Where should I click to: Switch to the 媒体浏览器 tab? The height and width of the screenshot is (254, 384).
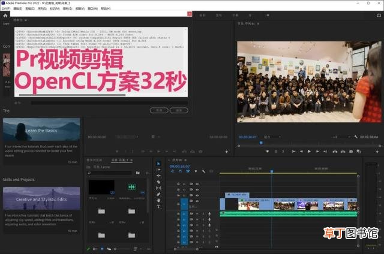pos(94,160)
